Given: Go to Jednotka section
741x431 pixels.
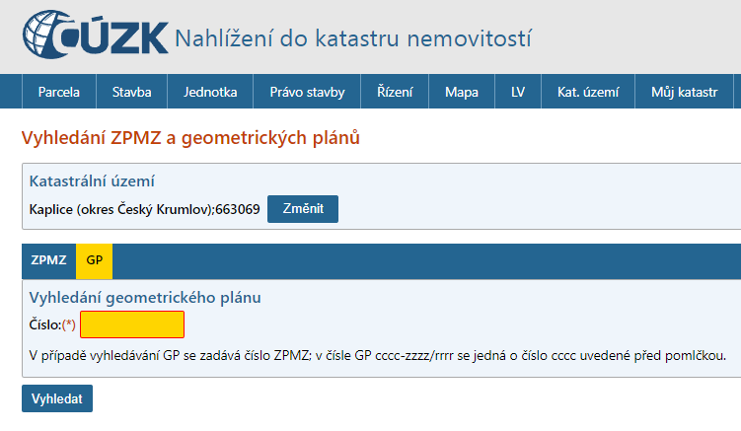Looking at the screenshot, I should 210,93.
